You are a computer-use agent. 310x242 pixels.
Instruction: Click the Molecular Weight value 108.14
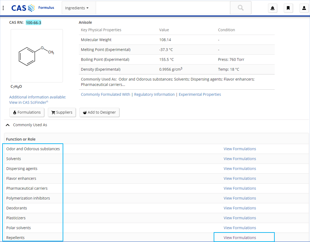(165, 40)
